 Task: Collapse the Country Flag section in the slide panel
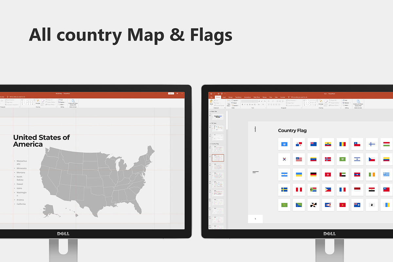point(210,143)
